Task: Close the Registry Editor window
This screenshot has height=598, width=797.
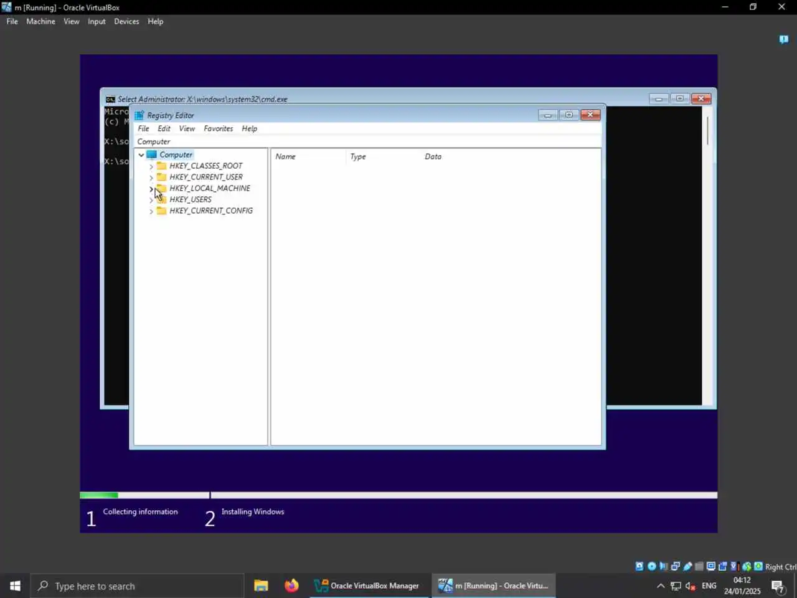Action: click(x=590, y=115)
